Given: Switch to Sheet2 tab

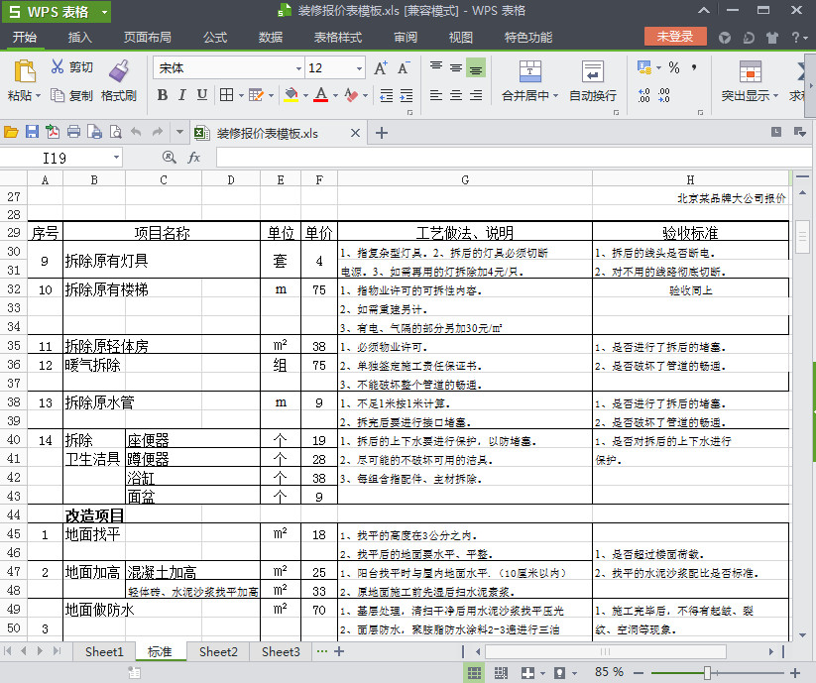Looking at the screenshot, I should click(218, 651).
